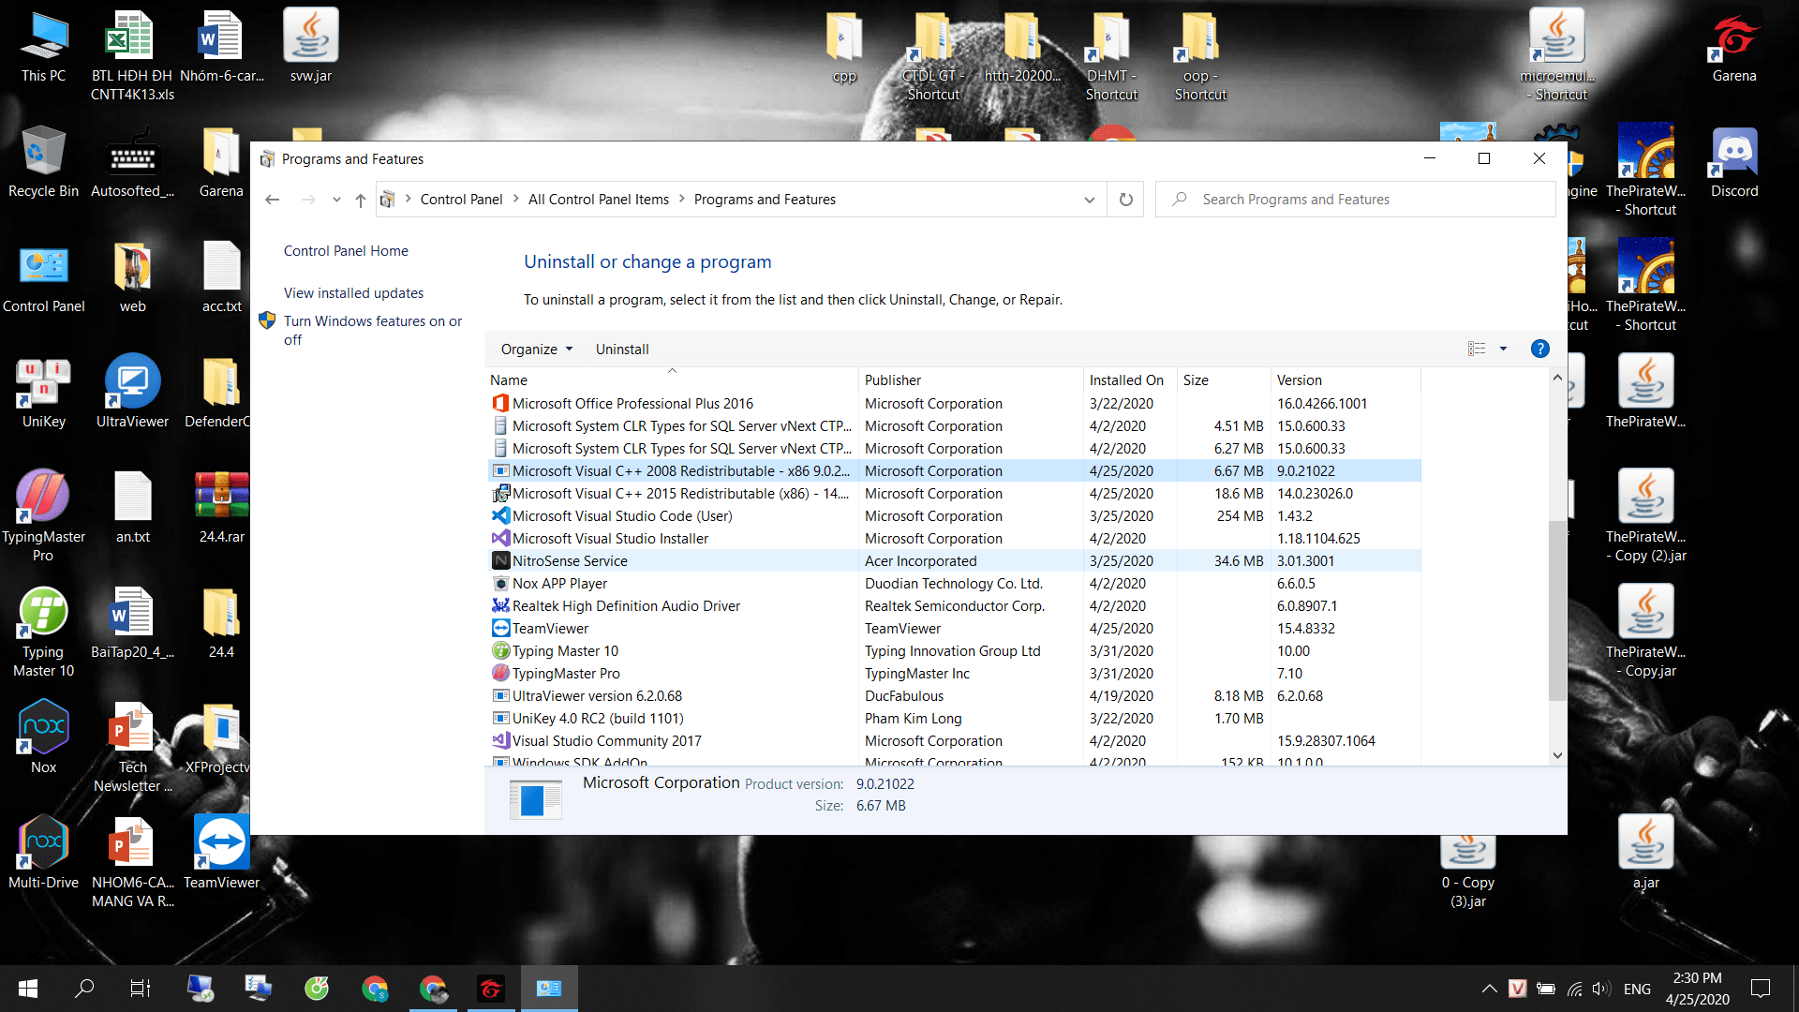Navigate to Control Panel breadcrumb
1799x1012 pixels.
pyautogui.click(x=461, y=199)
